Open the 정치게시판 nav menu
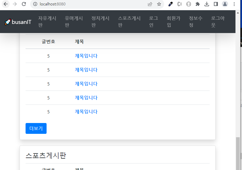This screenshot has width=242, height=170. point(100,22)
